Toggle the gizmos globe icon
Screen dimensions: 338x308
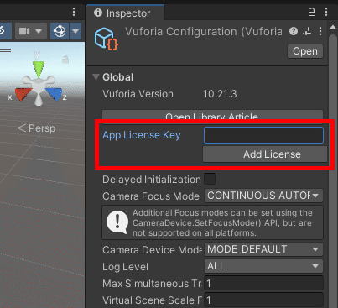coord(60,31)
